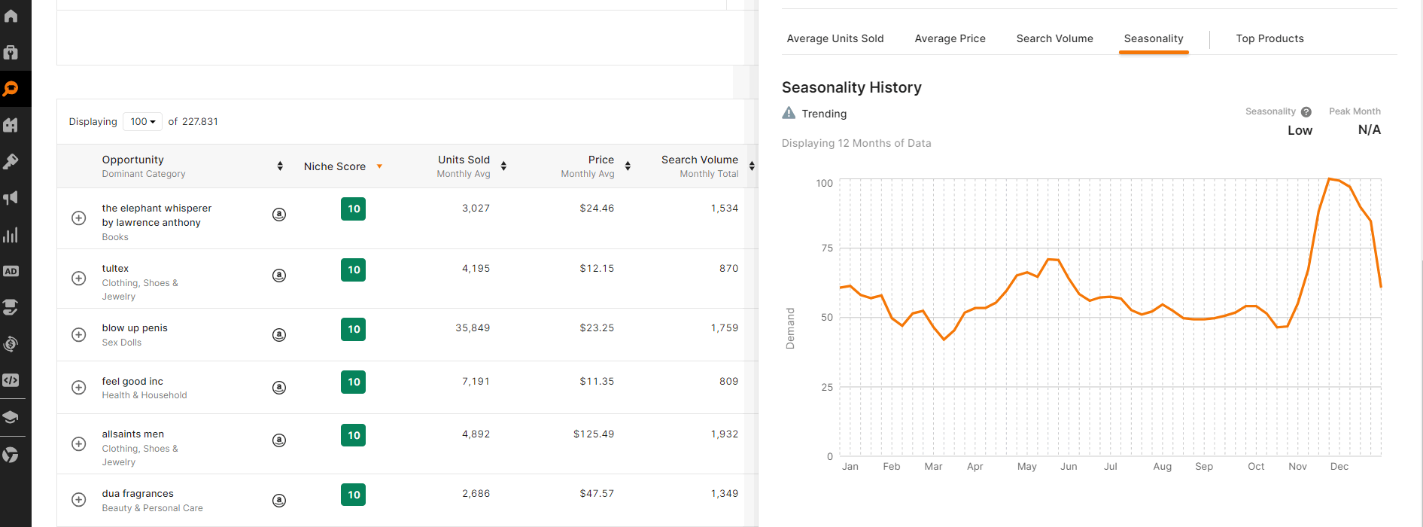1423x527 pixels.
Task: Open the AD advertising sidebar icon
Action: [x=11, y=271]
